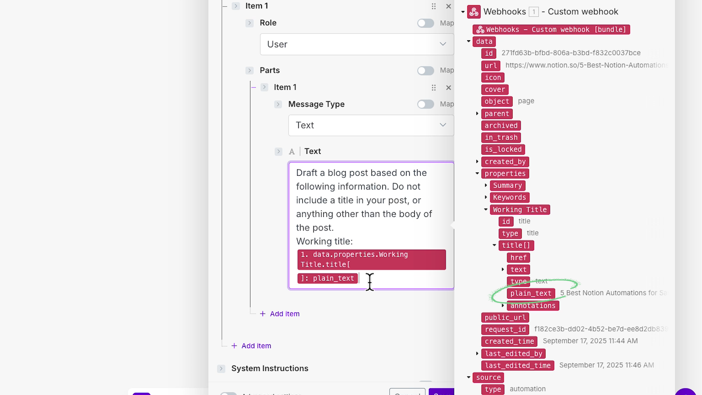Collapse the properties node in the data tree
Viewport: 702px width, 395px height.
coord(477,173)
